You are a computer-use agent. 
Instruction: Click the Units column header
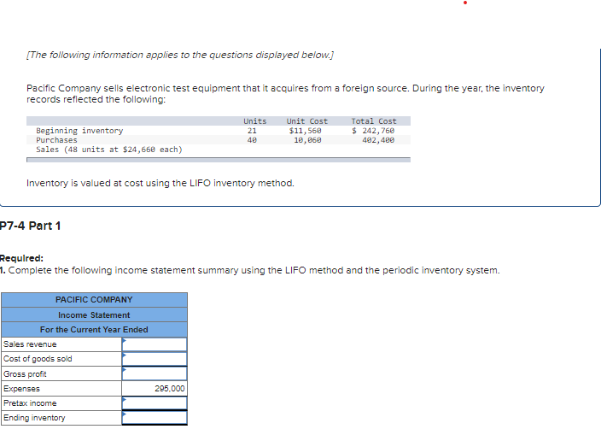pyautogui.click(x=255, y=121)
